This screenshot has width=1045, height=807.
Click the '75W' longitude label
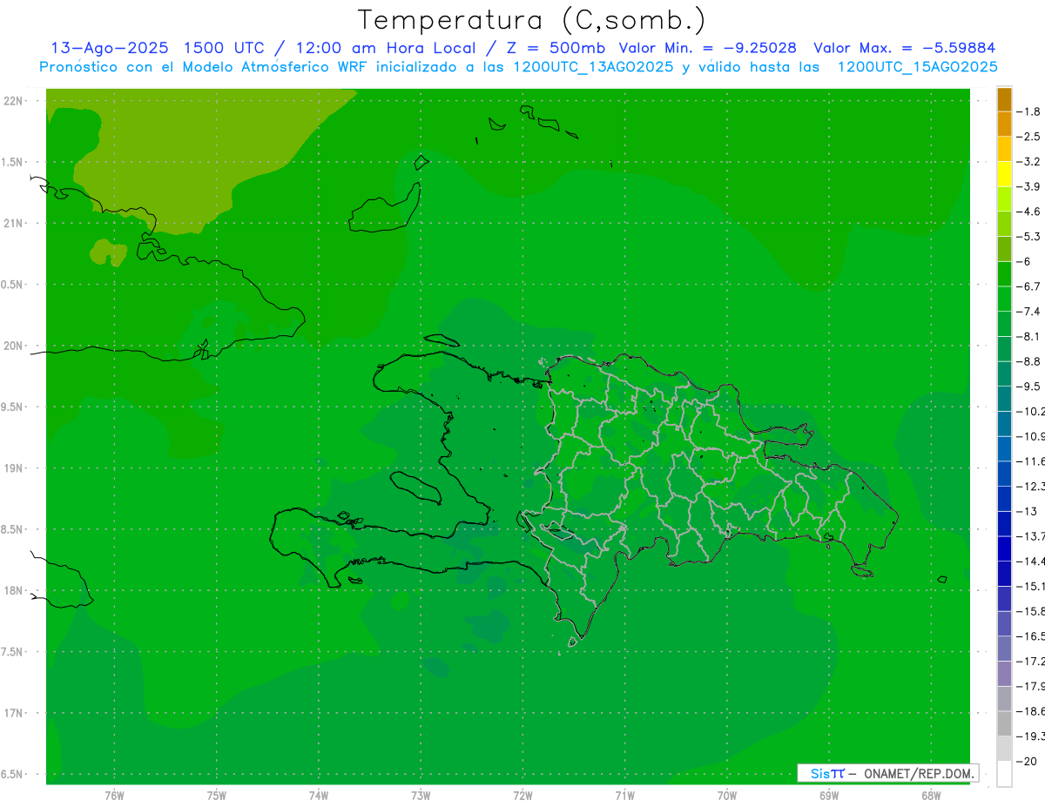pyautogui.click(x=217, y=795)
